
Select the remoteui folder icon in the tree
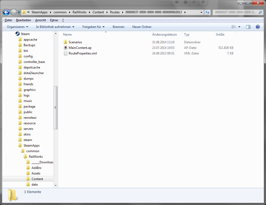pos(20,118)
